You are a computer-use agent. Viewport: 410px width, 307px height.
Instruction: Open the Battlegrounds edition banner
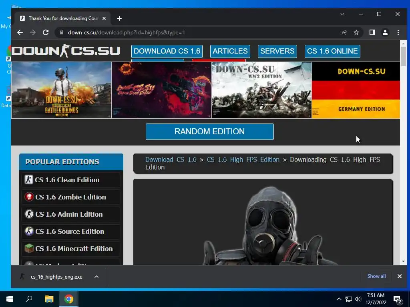click(61, 90)
